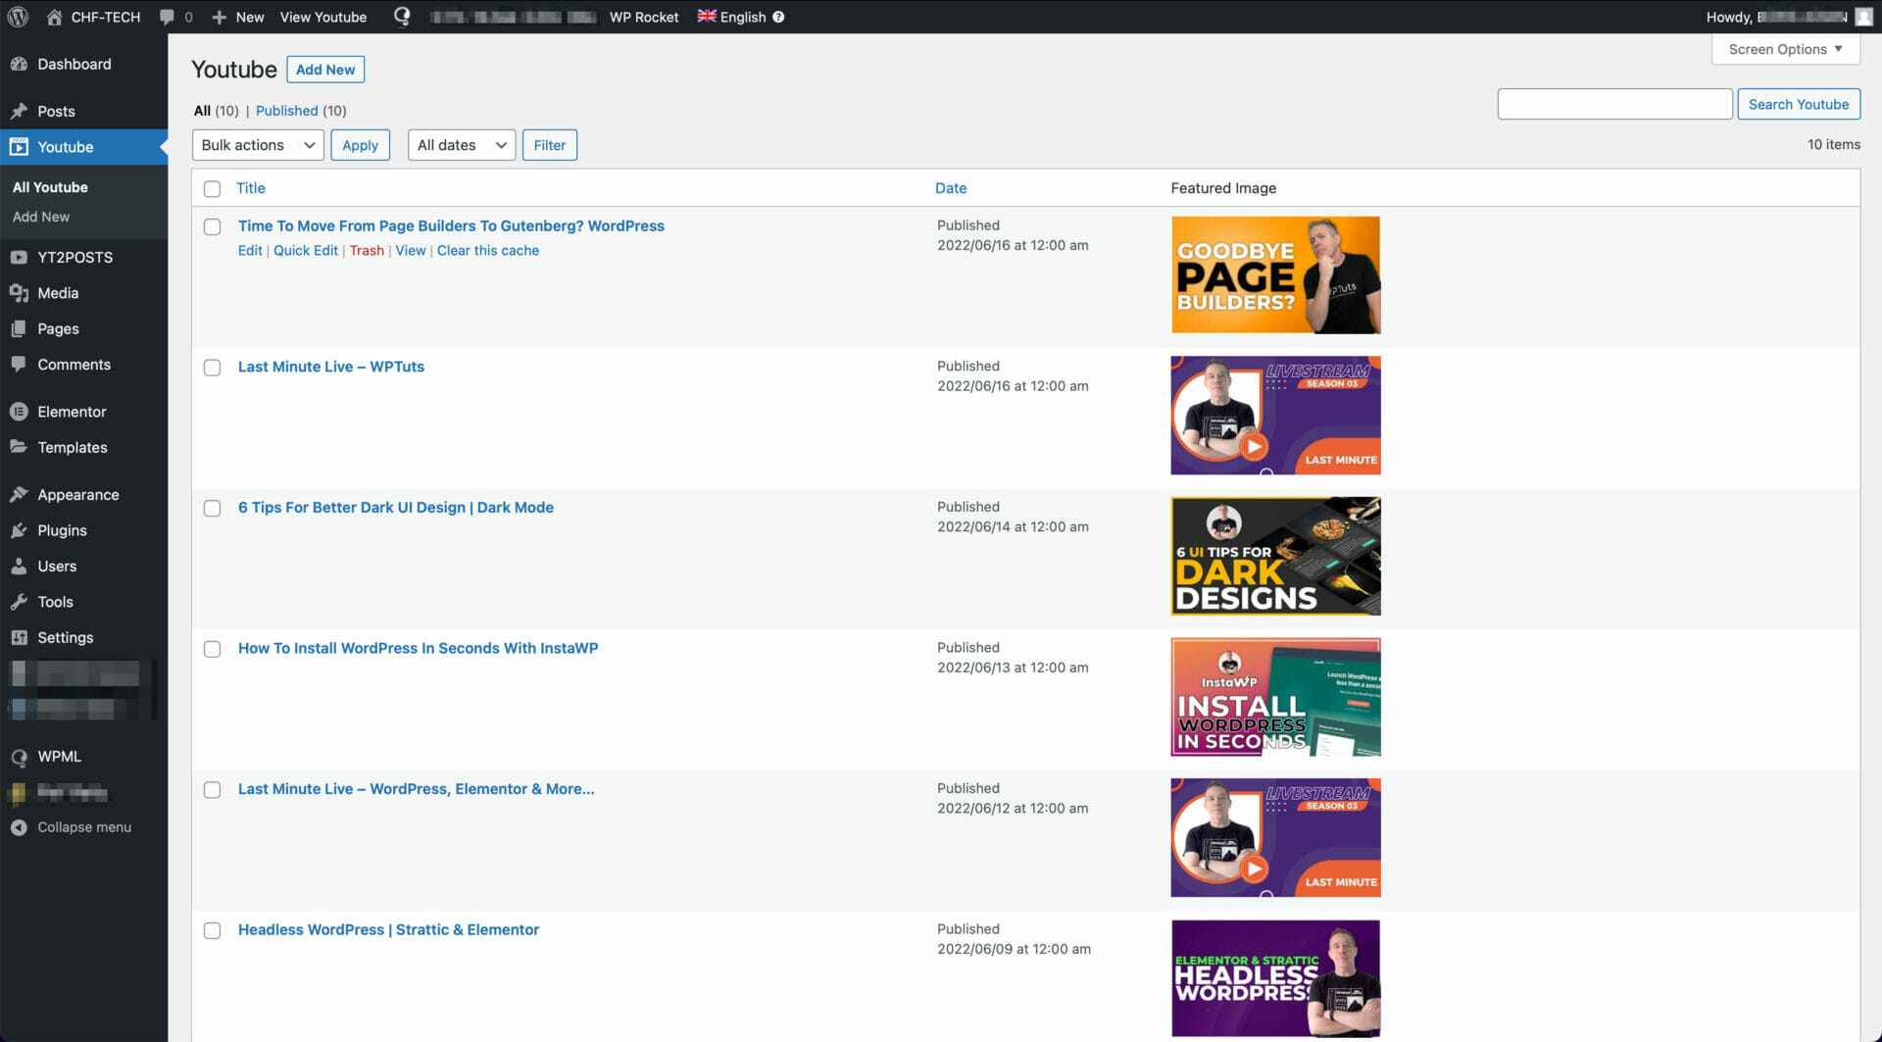Click the WPML icon in top admin bar
The image size is (1882, 1042).
[402, 17]
